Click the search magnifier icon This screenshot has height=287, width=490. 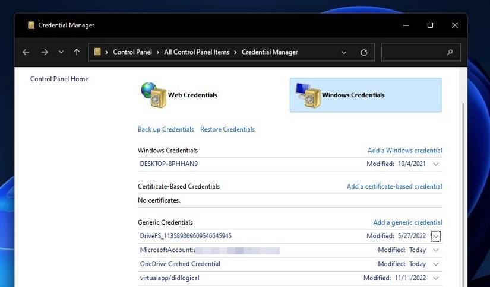[x=450, y=52]
